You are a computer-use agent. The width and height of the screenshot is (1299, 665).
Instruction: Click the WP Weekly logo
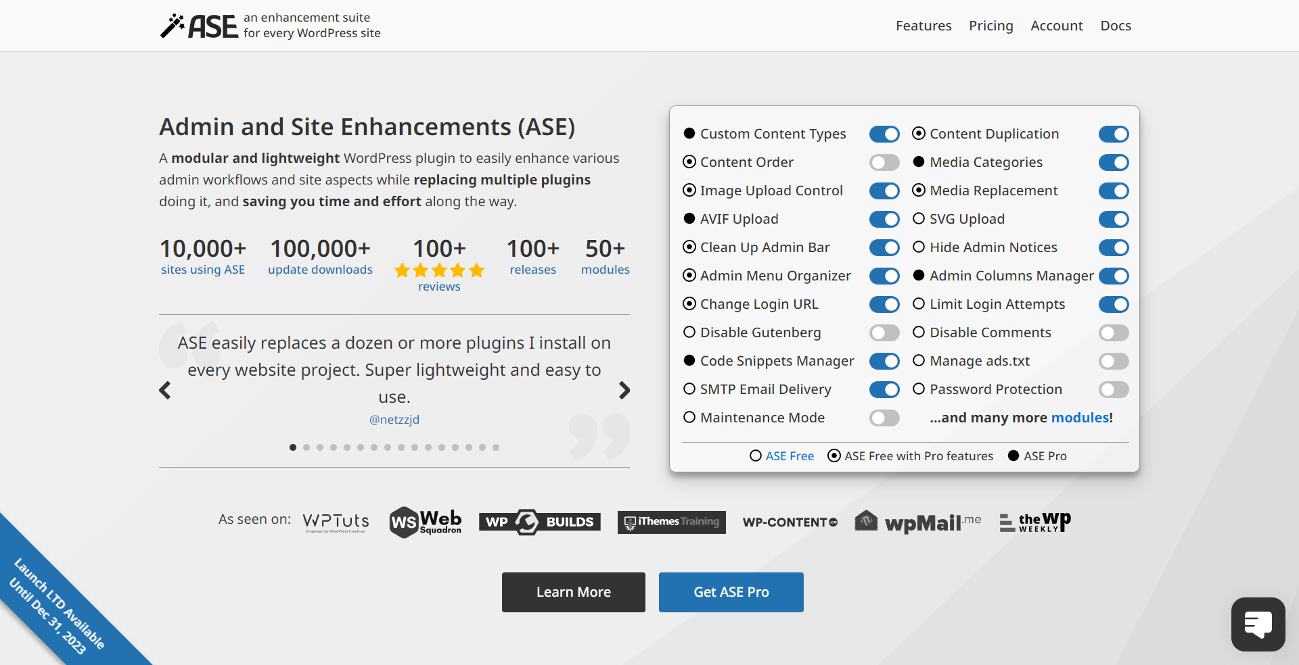(1035, 522)
